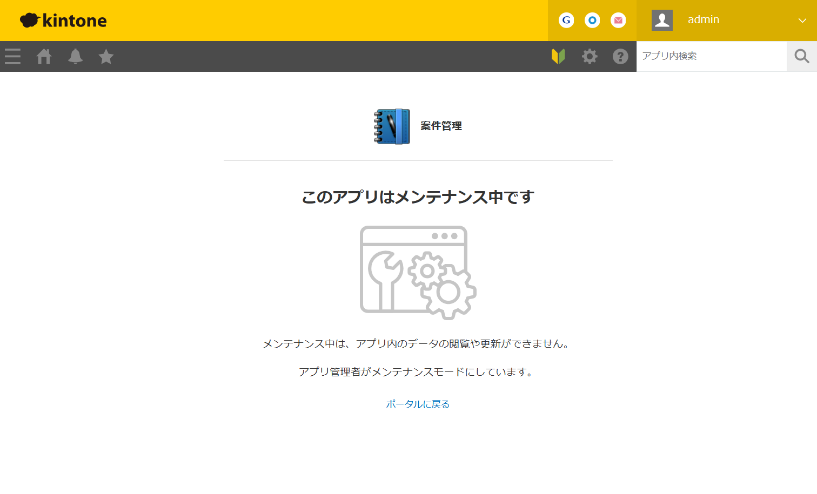The width and height of the screenshot is (817, 494).
Task: Open the Office service O icon
Action: [592, 20]
